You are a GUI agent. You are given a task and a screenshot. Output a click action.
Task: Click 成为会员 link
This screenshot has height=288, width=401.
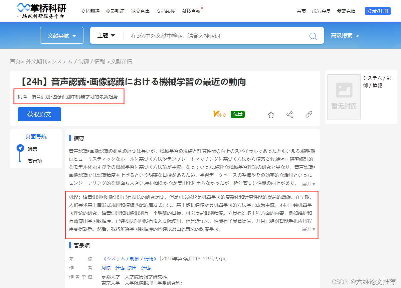(321, 11)
